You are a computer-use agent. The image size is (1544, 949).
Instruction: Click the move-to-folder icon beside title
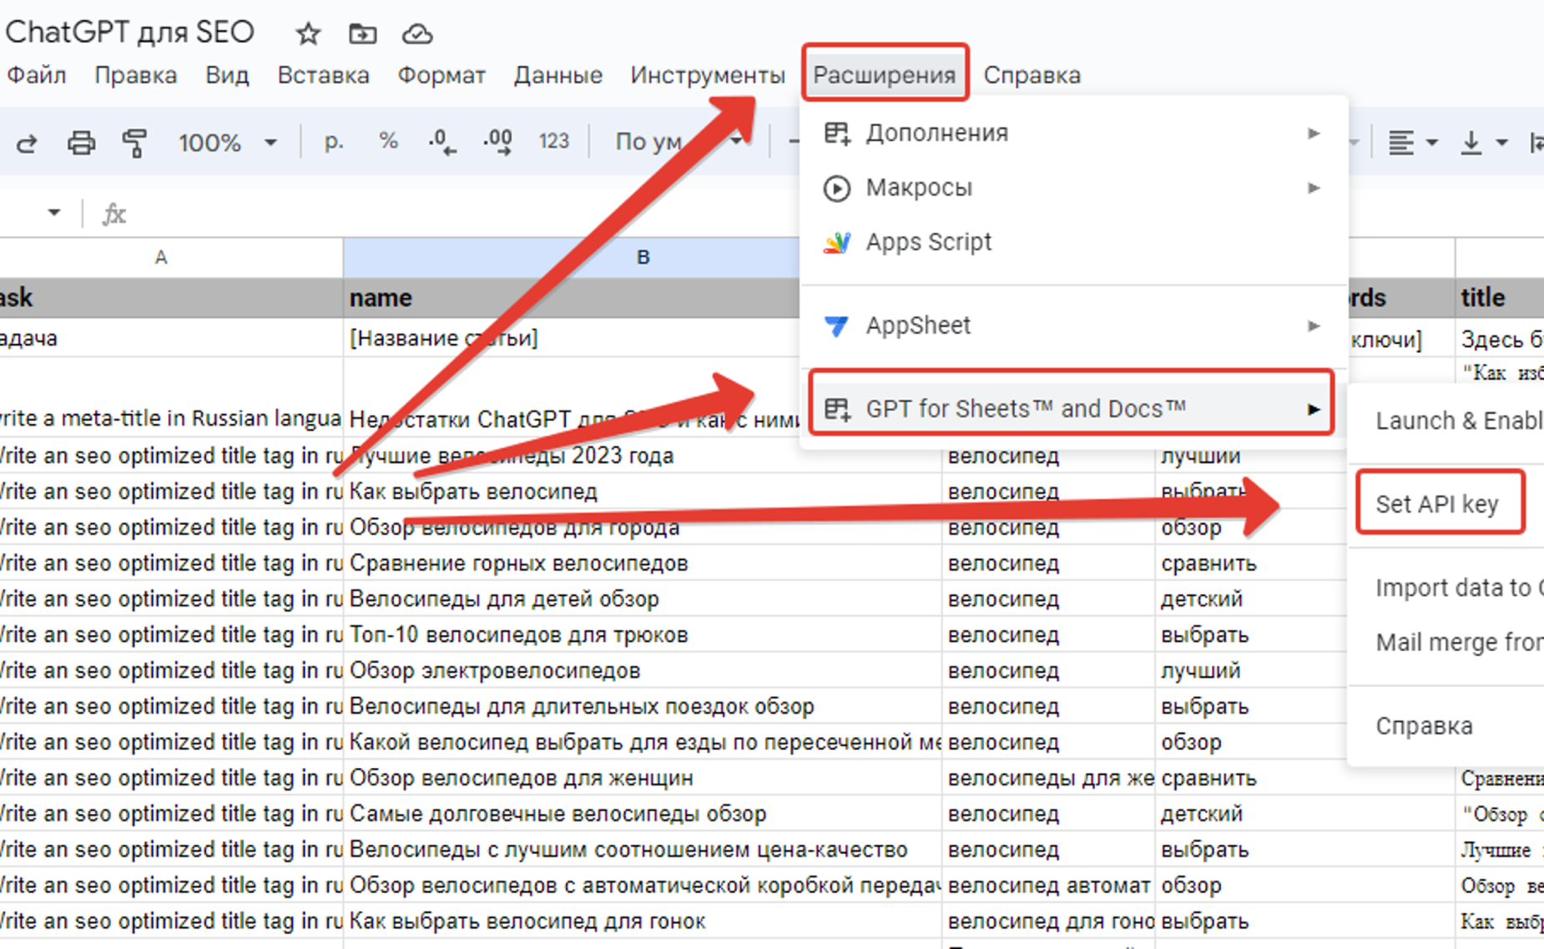click(x=362, y=33)
